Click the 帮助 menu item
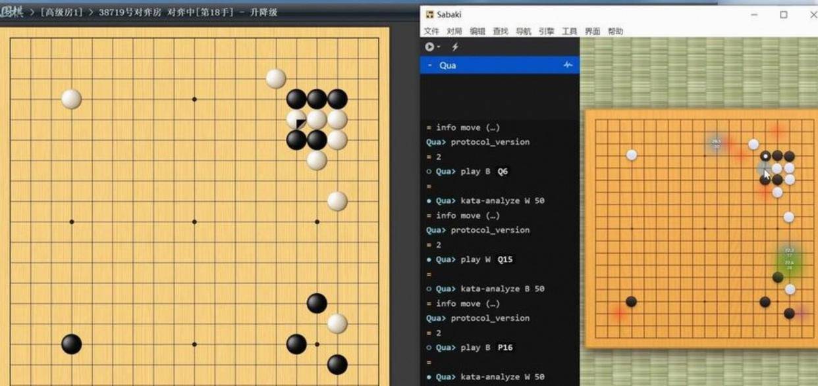Screen dimensions: 818x386 click(x=615, y=31)
